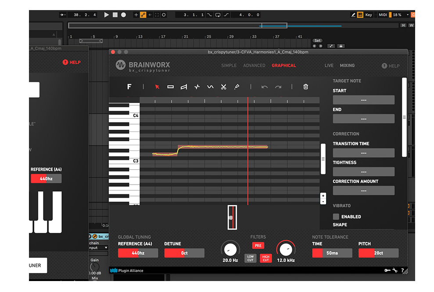
Task: Select the pitch ramp transition tool
Action: pos(184,87)
